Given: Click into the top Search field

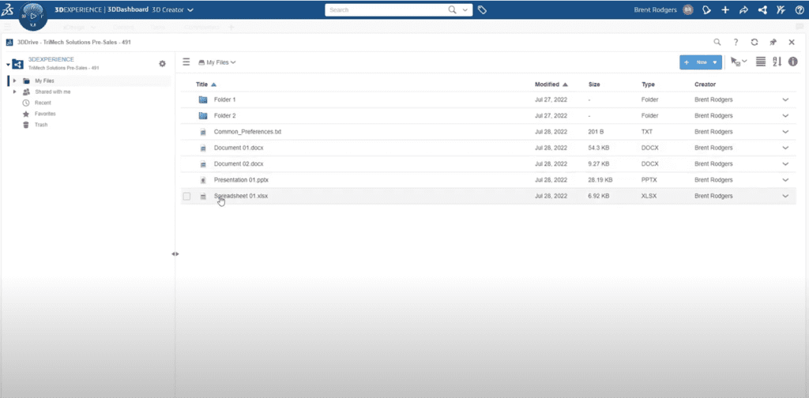Looking at the screenshot, I should point(386,9).
